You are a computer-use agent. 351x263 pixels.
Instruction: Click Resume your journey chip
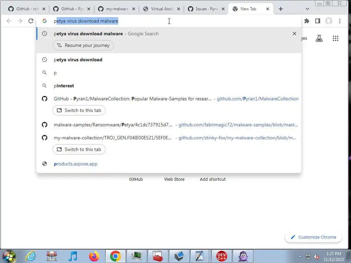click(x=83, y=46)
